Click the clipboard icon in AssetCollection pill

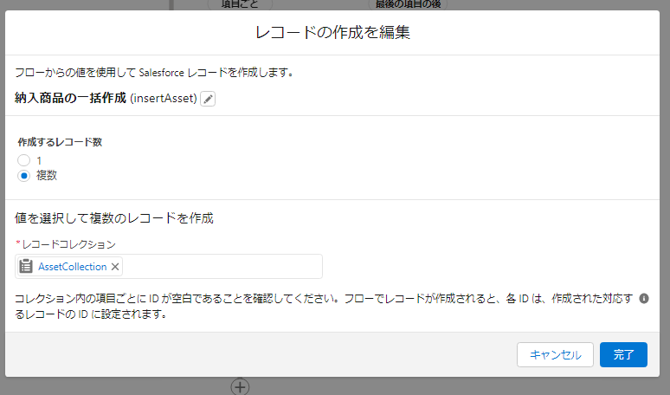point(26,266)
